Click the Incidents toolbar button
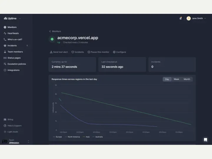This screenshot has height=159, width=212. coord(78,52)
